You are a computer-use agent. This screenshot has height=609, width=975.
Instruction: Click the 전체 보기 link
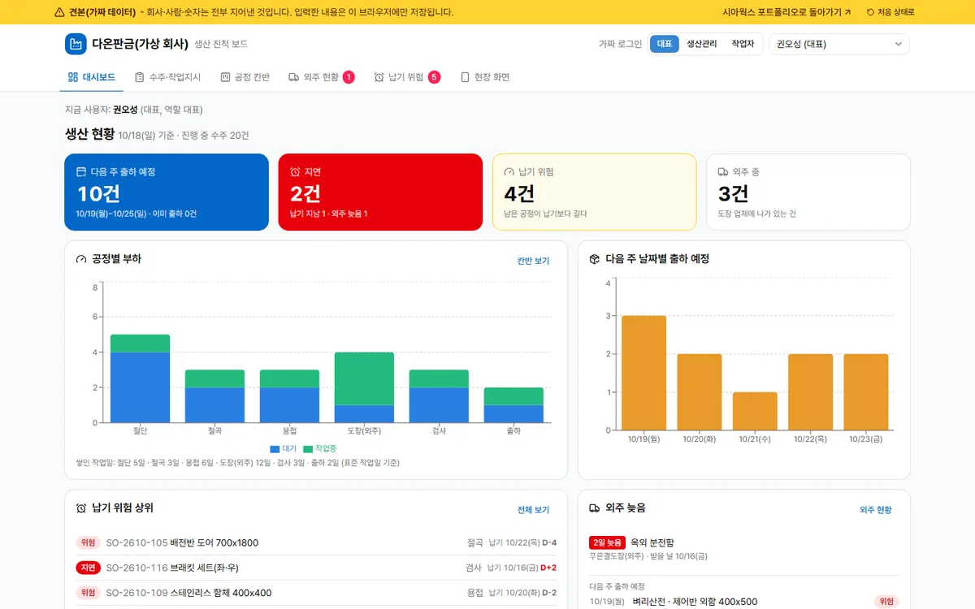(533, 510)
